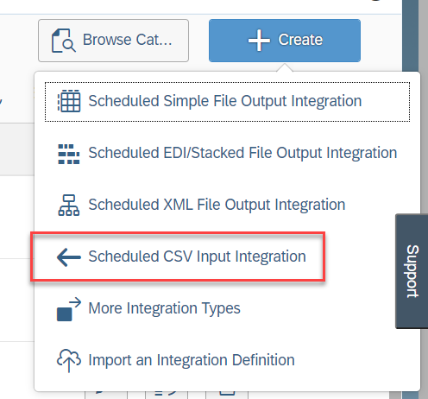
Task: Click the dark scrollbar thumb beside Create
Action: [x=411, y=36]
